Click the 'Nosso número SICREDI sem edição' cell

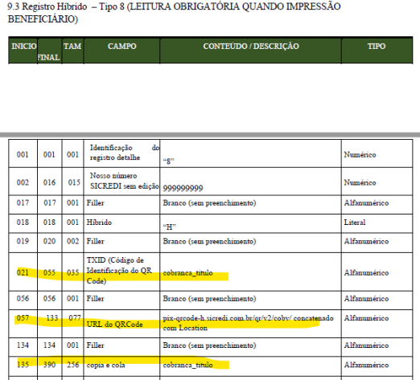[121, 181]
